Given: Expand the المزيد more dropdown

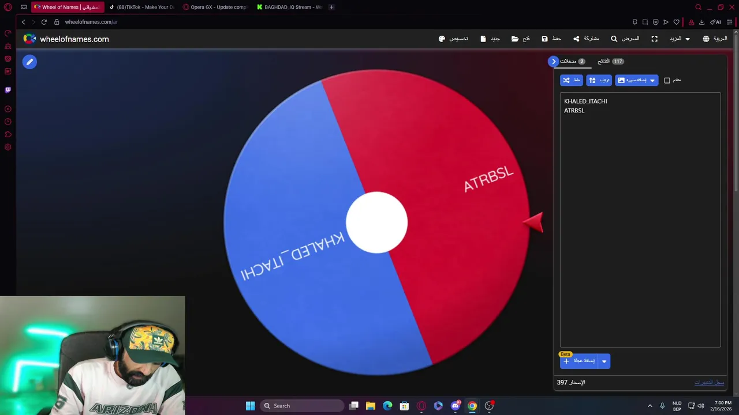Looking at the screenshot, I should (x=679, y=39).
